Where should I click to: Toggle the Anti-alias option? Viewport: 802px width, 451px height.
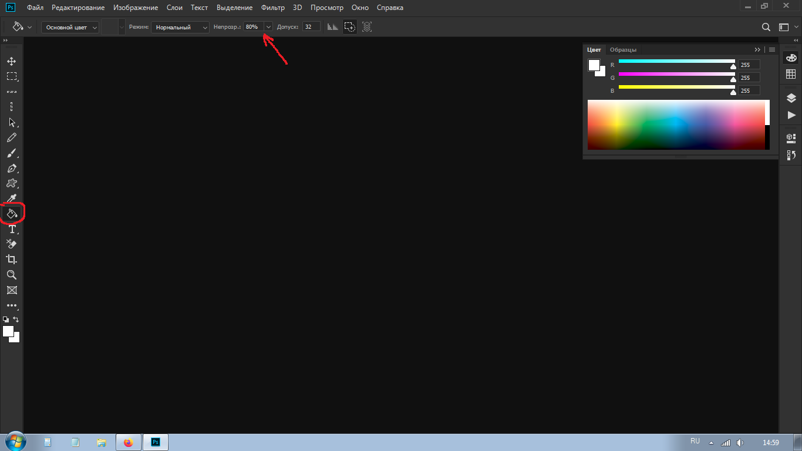333,27
